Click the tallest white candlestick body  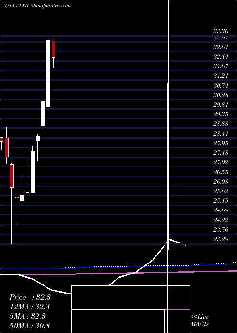coord(48,73)
